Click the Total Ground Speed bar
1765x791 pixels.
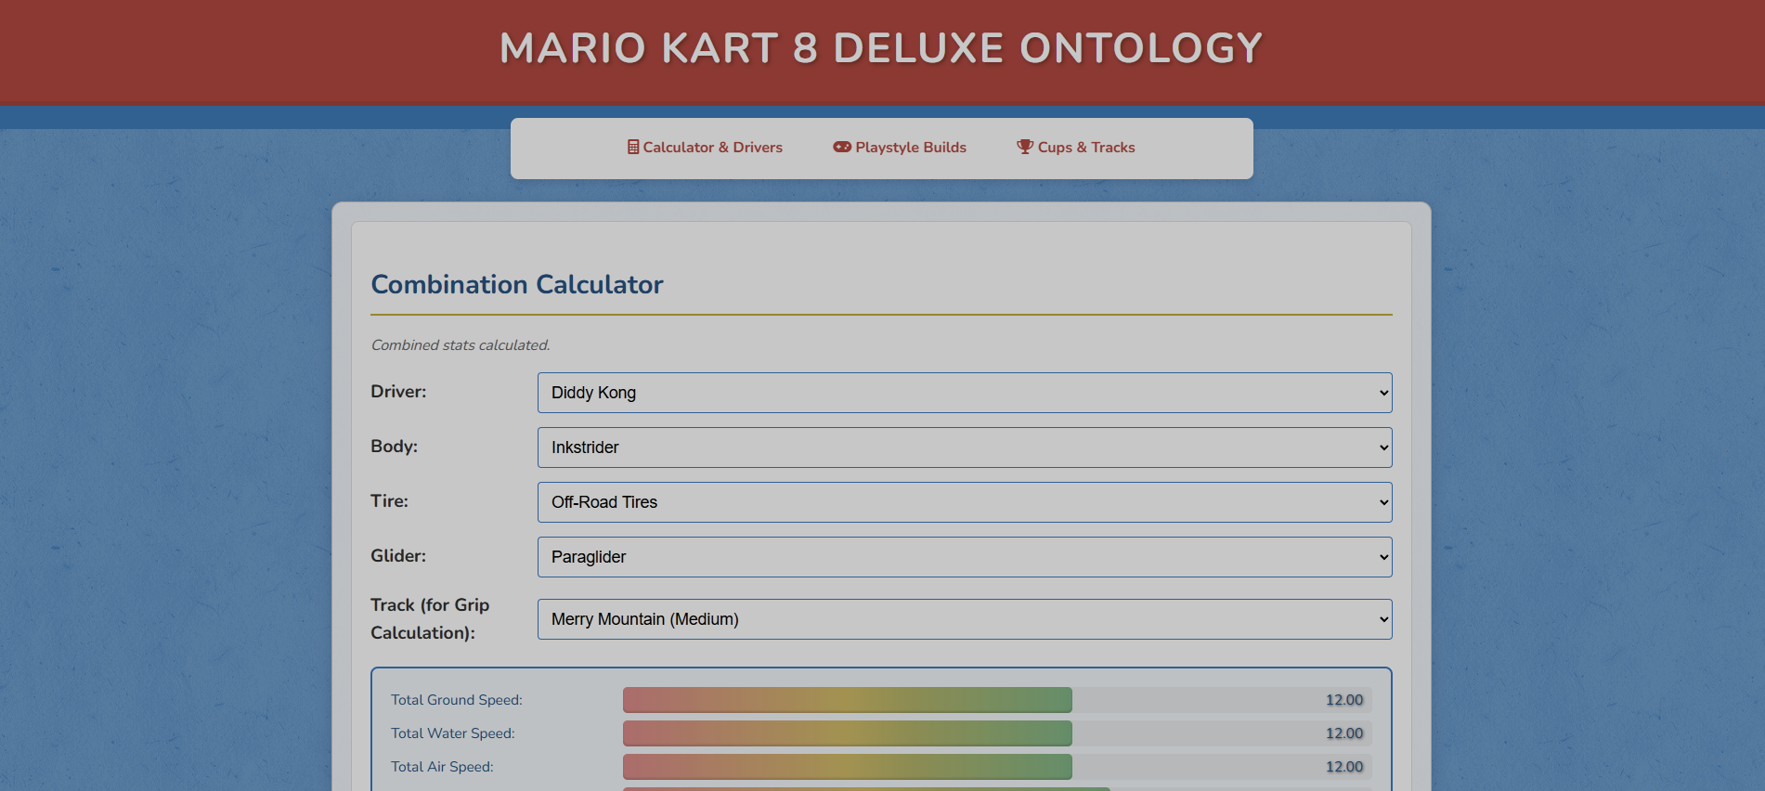pyautogui.click(x=997, y=700)
